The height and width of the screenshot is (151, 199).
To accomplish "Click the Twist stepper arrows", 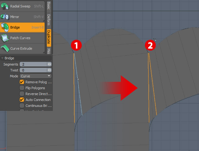I will pos(49,70).
